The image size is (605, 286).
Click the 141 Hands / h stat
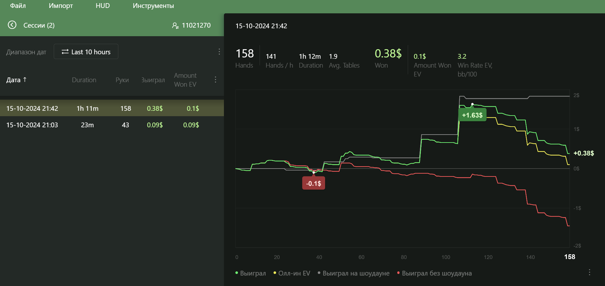(279, 61)
